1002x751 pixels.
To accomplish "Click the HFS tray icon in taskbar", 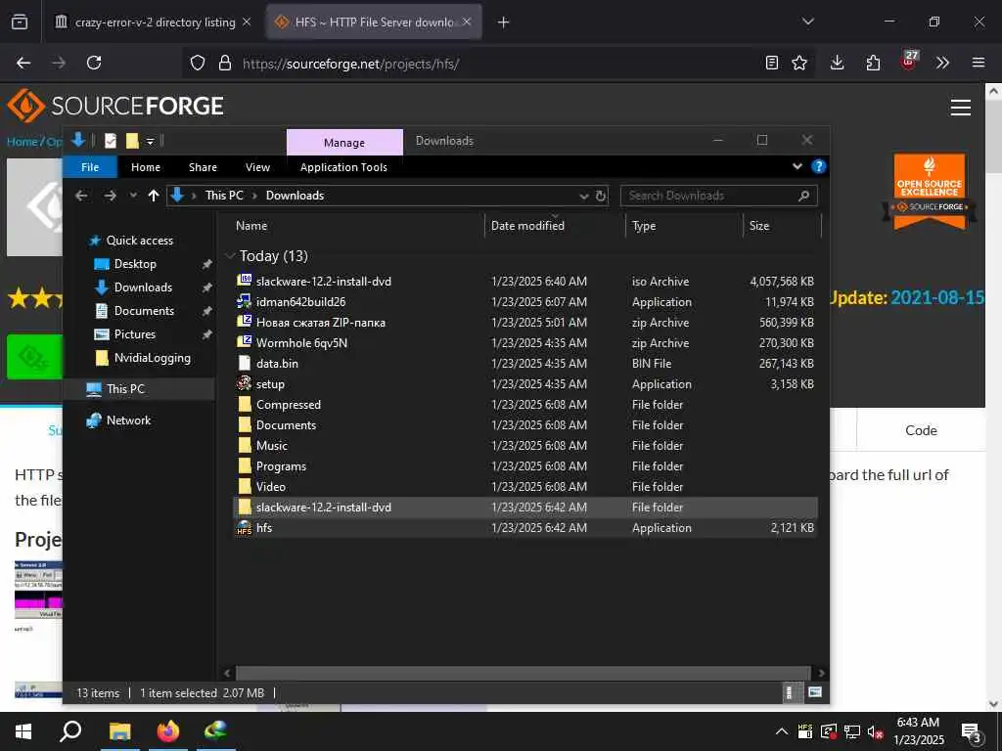I will [805, 731].
